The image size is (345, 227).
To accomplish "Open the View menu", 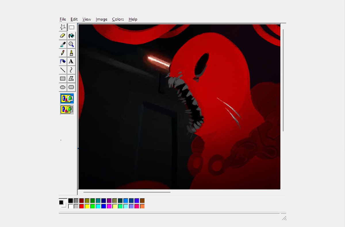I will [87, 19].
